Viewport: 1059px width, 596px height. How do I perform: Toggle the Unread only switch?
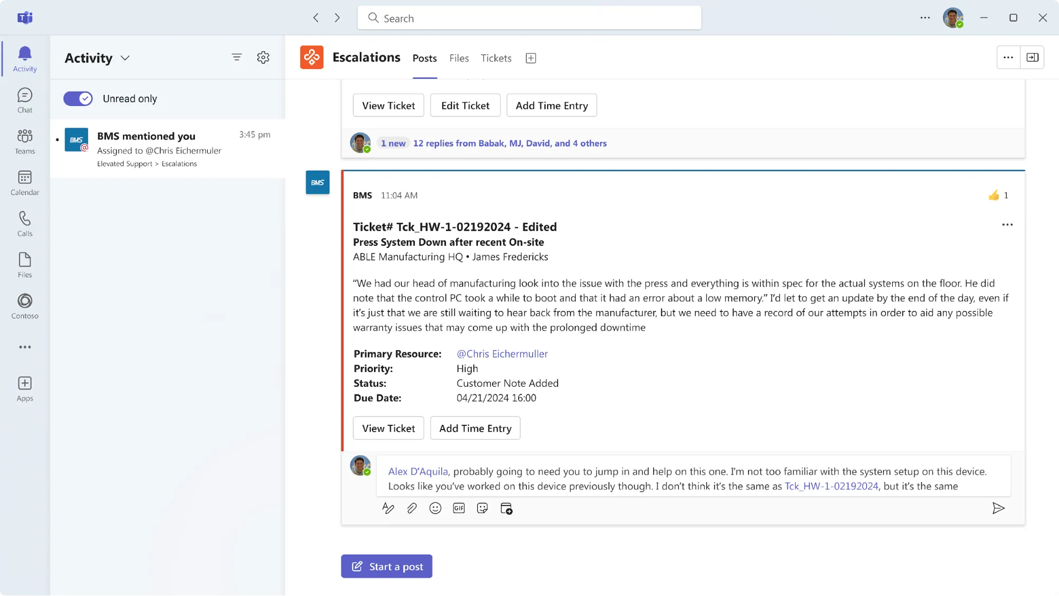click(78, 99)
